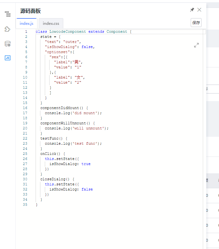The height and width of the screenshot is (249, 219).
Task: Click the 保存 save button
Action: coord(196,23)
